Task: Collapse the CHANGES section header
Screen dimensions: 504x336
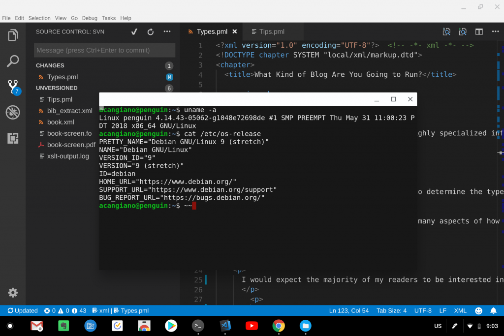Action: coord(104,65)
